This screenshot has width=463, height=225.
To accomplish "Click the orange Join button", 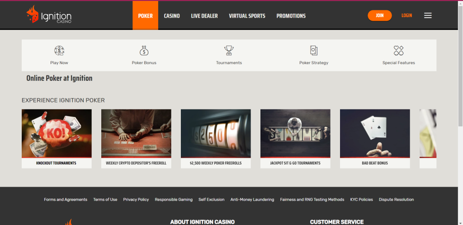I will (x=380, y=16).
